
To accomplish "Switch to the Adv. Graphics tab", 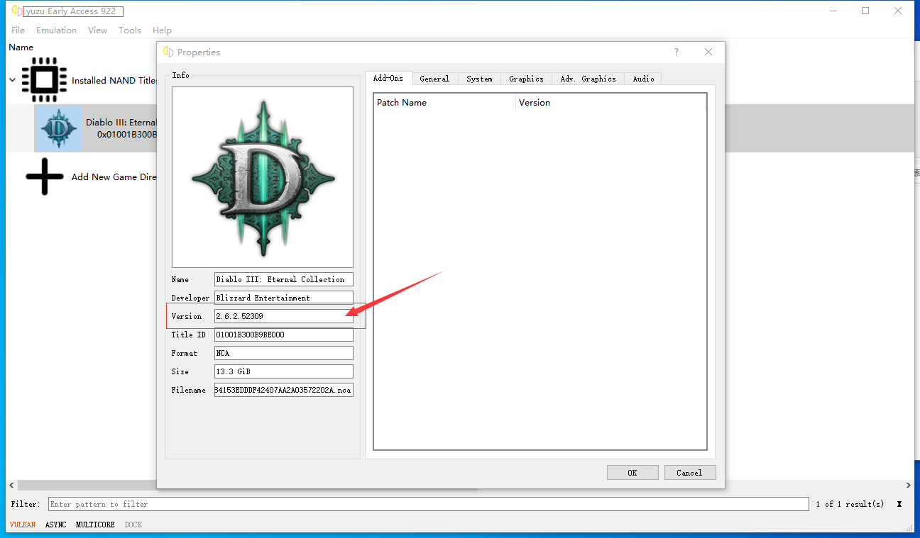I will pos(588,79).
